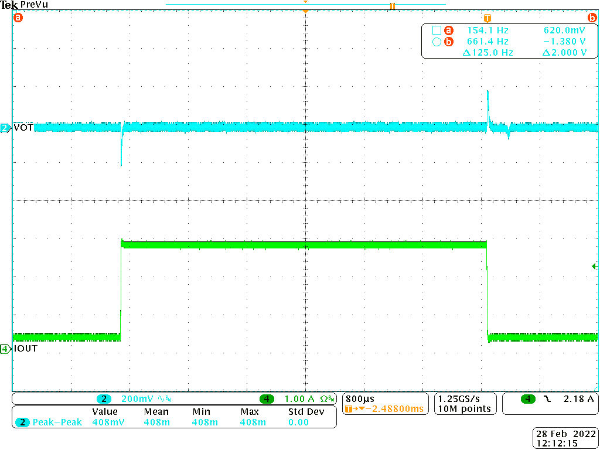Click the channel 4 trigger source badge
600x450 pixels.
click(x=529, y=399)
